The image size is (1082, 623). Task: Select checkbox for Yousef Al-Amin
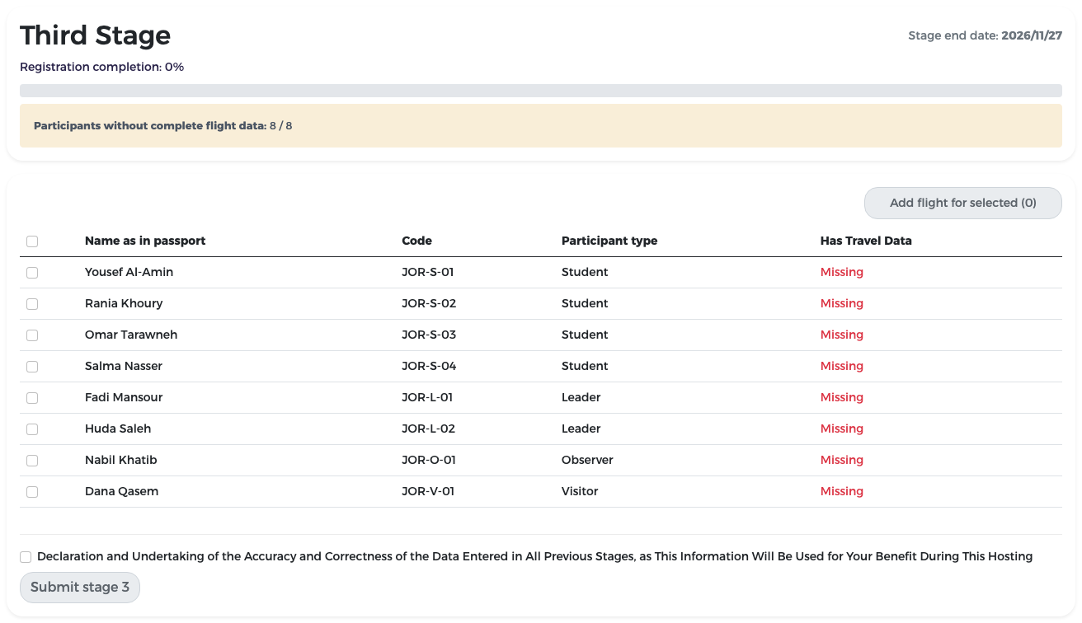click(32, 273)
